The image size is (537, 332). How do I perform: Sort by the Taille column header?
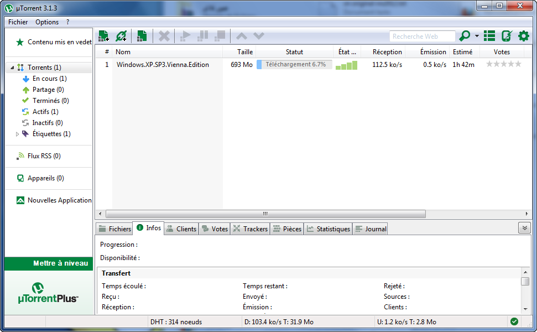point(239,51)
